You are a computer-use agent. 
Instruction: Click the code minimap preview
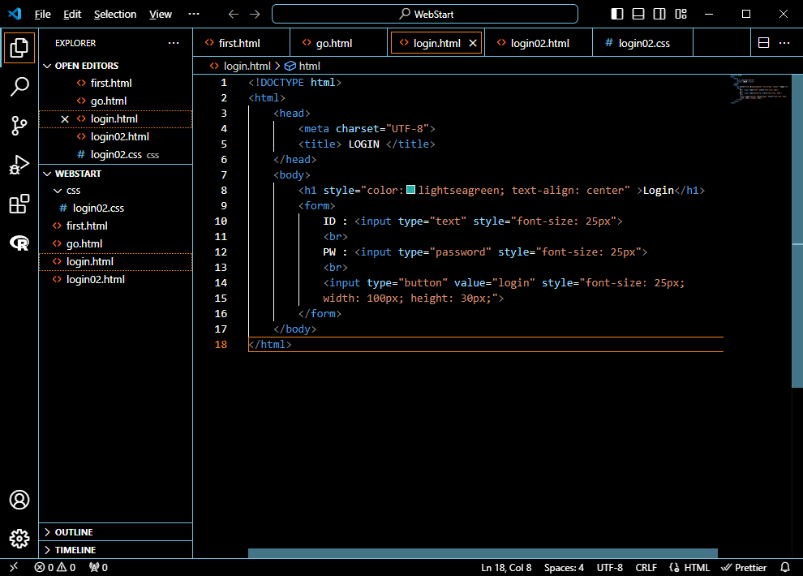759,89
